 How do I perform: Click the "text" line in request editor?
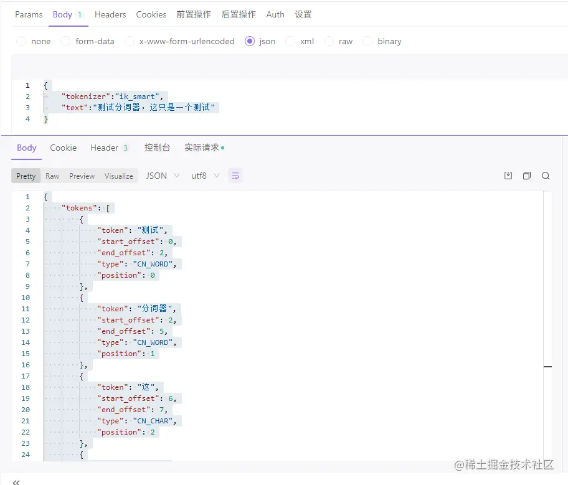coord(138,108)
